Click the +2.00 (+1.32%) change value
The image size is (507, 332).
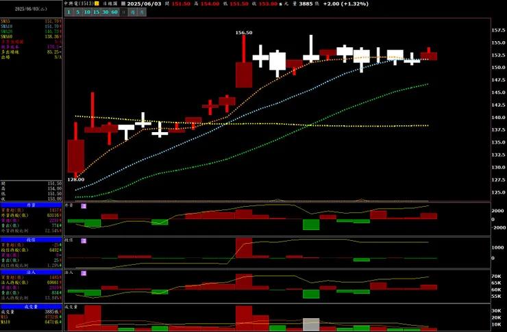click(x=346, y=4)
